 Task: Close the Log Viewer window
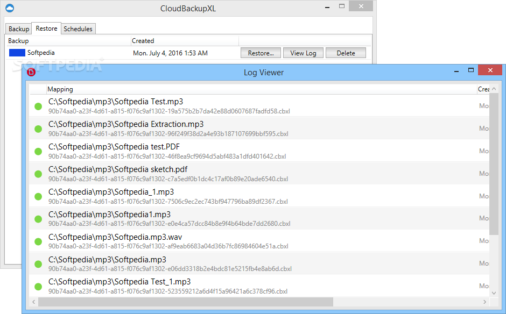(x=490, y=70)
